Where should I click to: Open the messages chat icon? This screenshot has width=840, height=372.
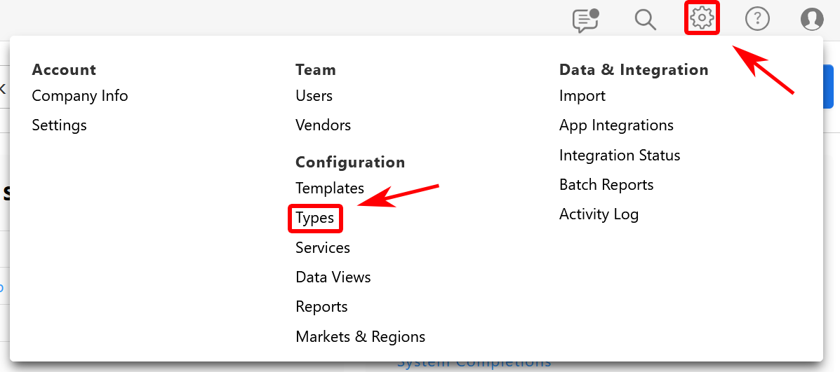pyautogui.click(x=586, y=20)
